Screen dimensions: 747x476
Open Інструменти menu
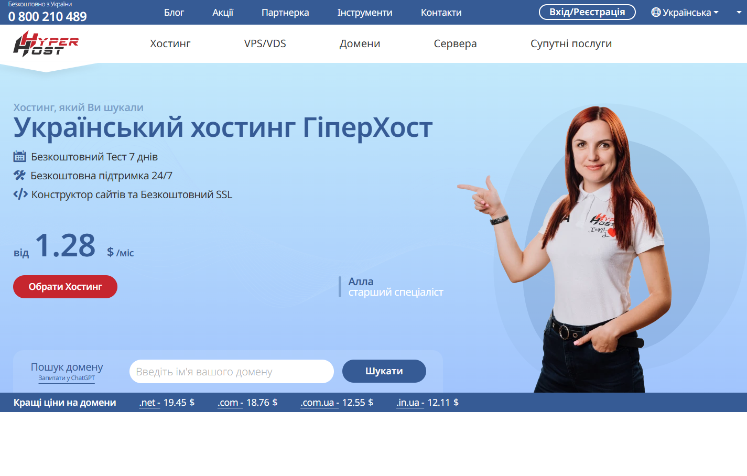coord(365,12)
